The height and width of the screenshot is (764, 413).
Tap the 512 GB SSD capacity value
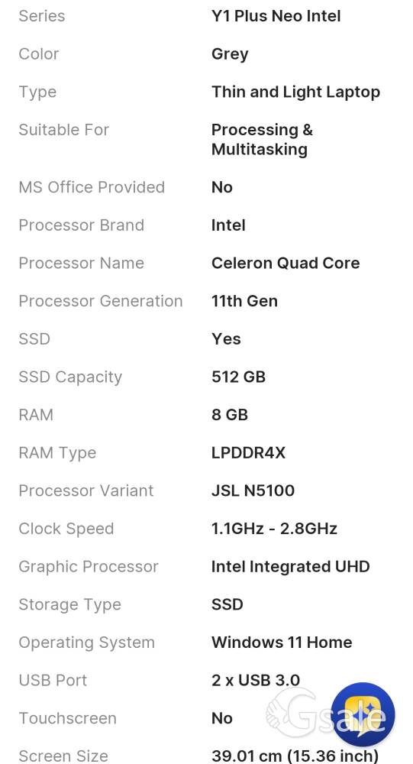click(239, 377)
